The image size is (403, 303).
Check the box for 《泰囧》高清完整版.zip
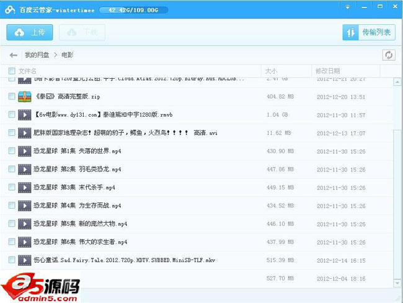click(12, 96)
